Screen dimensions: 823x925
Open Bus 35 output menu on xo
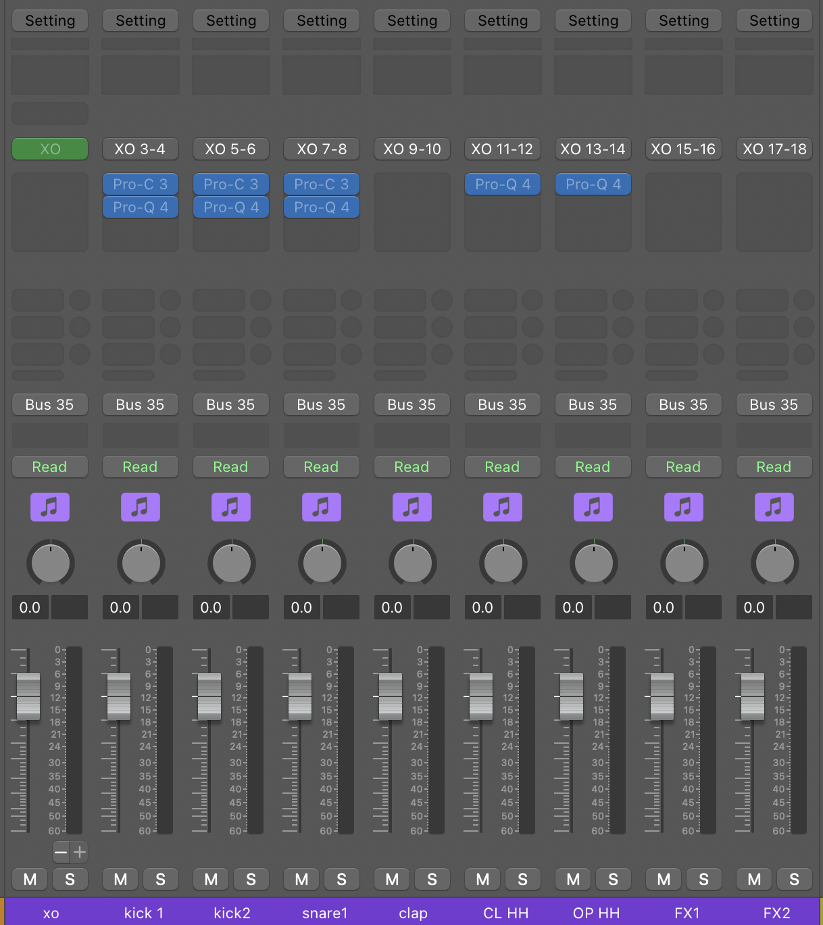point(50,404)
